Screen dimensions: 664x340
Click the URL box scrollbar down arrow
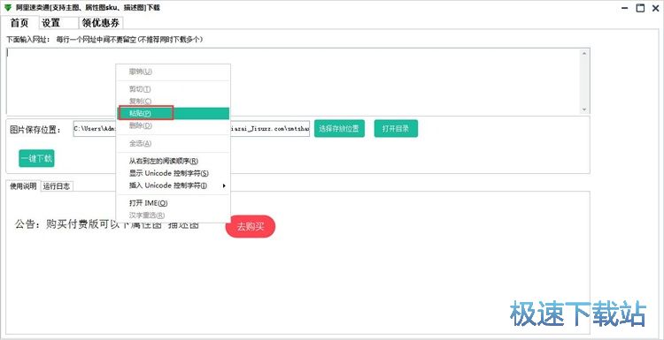pyautogui.click(x=584, y=110)
